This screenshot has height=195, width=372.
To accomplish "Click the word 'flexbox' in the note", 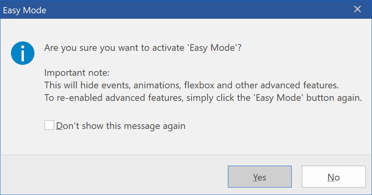I will coord(199,85).
